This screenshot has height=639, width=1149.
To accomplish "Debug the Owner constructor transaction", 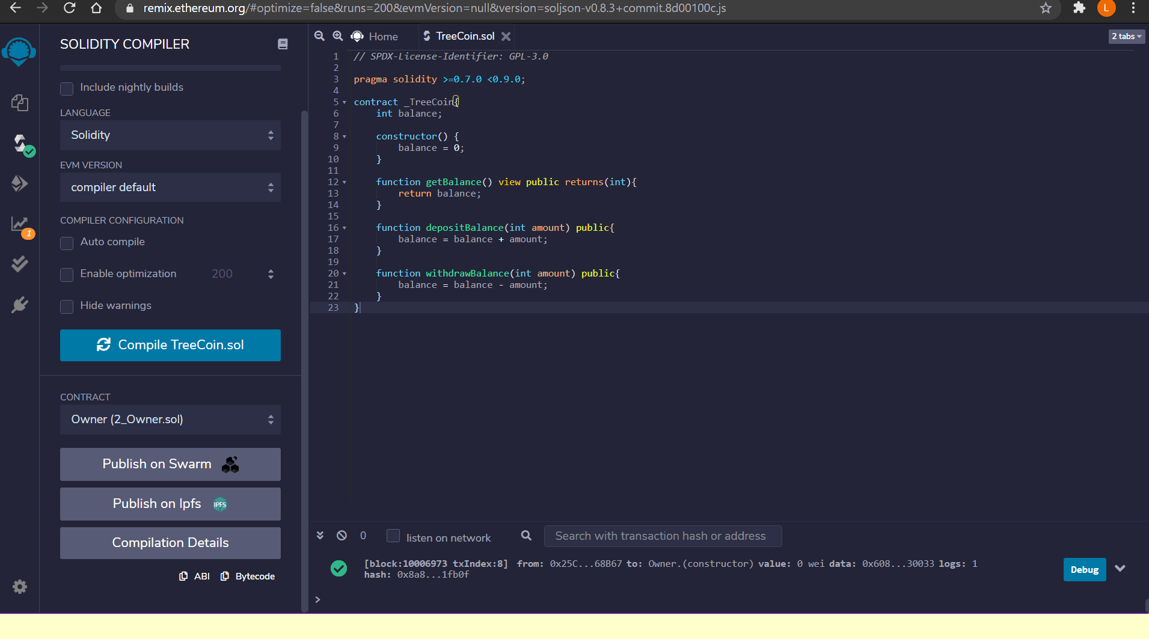I will pyautogui.click(x=1084, y=570).
